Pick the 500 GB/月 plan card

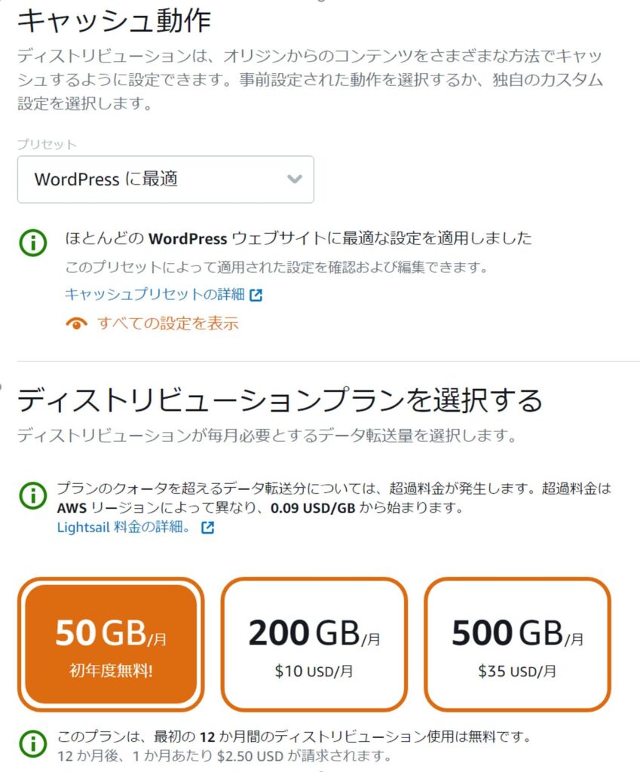(x=517, y=644)
